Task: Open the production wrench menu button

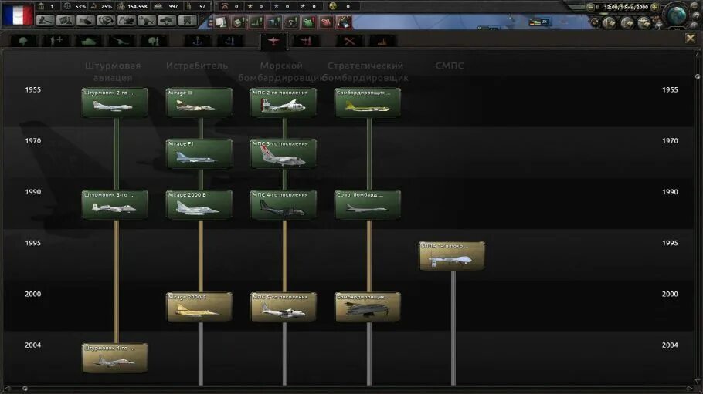Action: pyautogui.click(x=147, y=21)
